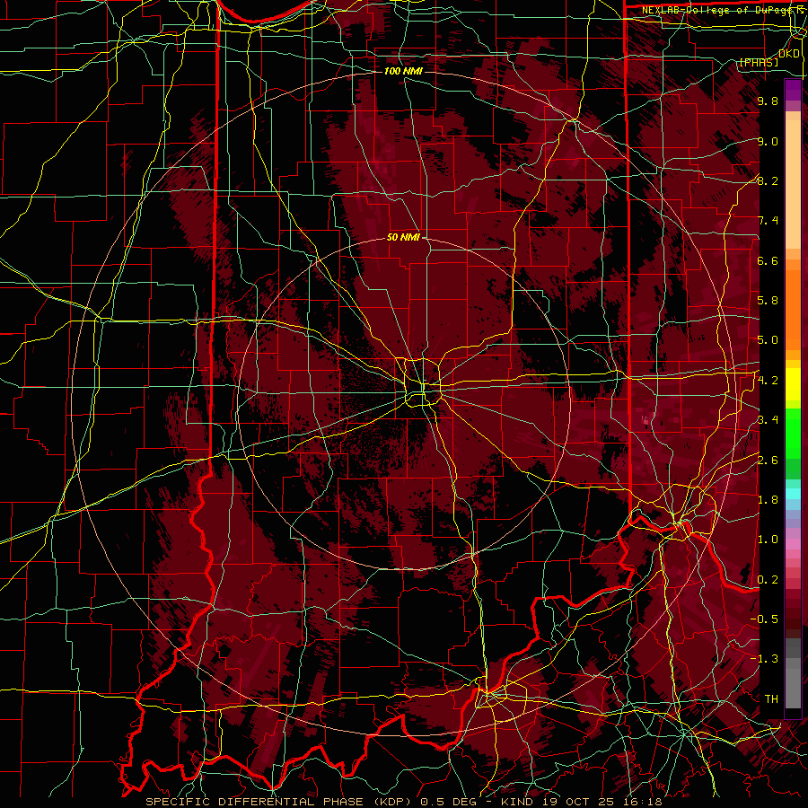Click the 5.8 value on the legend
The height and width of the screenshot is (808, 808).
click(x=768, y=301)
